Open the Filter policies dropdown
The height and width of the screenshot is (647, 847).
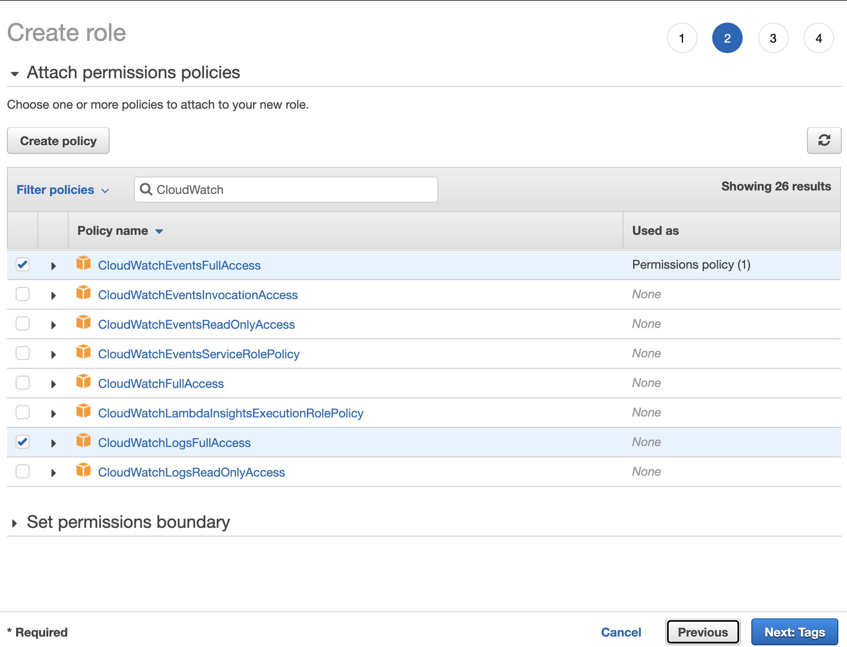63,190
